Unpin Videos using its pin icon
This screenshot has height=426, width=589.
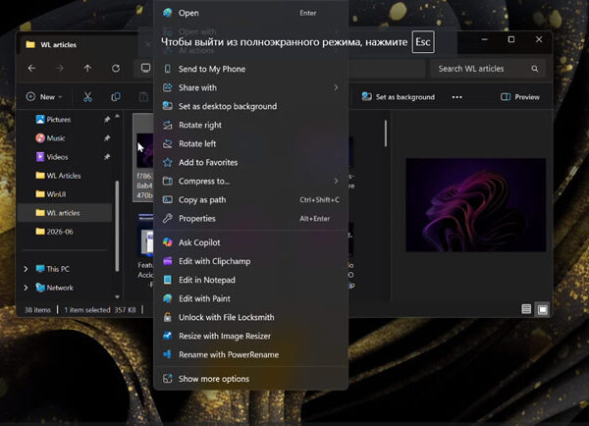[x=107, y=157]
